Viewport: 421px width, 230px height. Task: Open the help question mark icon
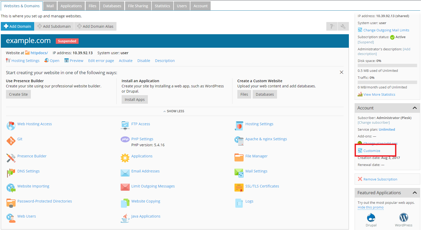pos(332,26)
